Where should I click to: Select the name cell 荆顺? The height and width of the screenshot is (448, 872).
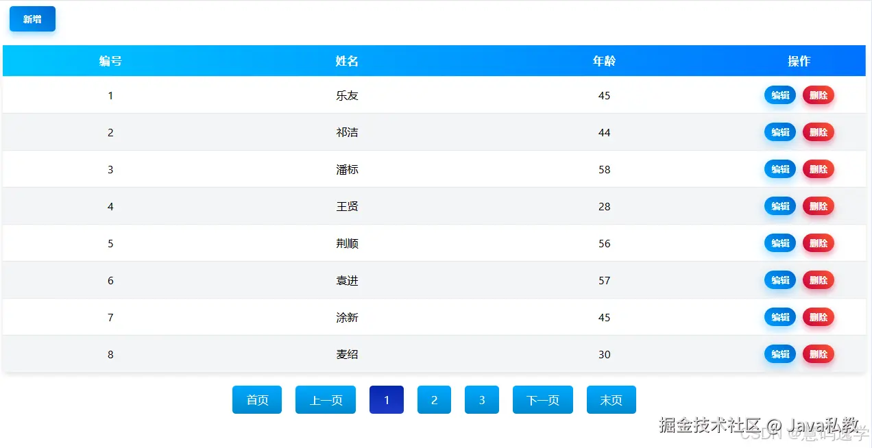coord(347,244)
